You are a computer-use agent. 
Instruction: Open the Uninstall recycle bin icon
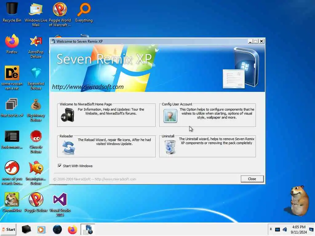pyautogui.click(x=170, y=147)
